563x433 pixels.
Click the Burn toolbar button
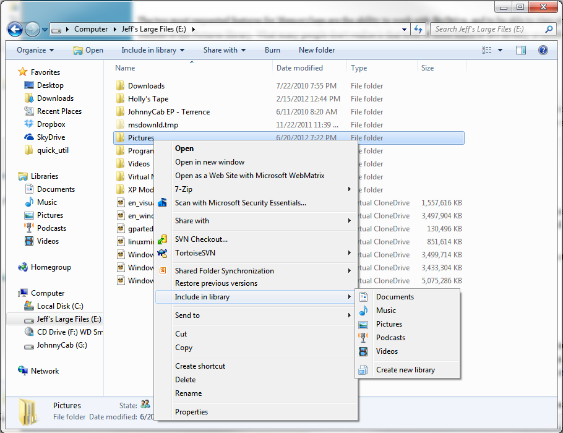point(272,50)
